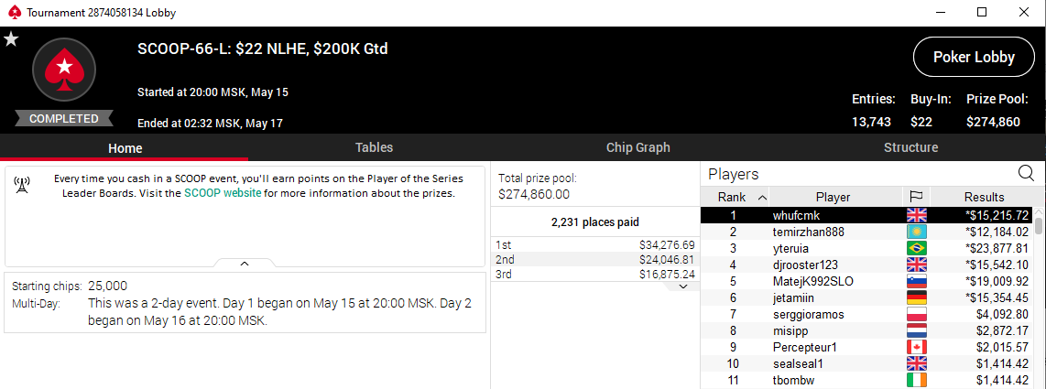Viewport: 1046px width, 389px height.
Task: Click the favorite star icon
Action: pyautogui.click(x=11, y=40)
